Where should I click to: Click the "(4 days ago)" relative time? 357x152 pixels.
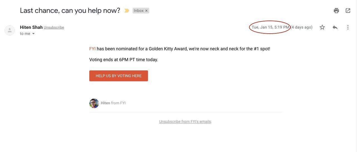(x=301, y=27)
